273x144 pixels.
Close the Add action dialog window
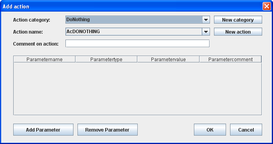pos(267,6)
